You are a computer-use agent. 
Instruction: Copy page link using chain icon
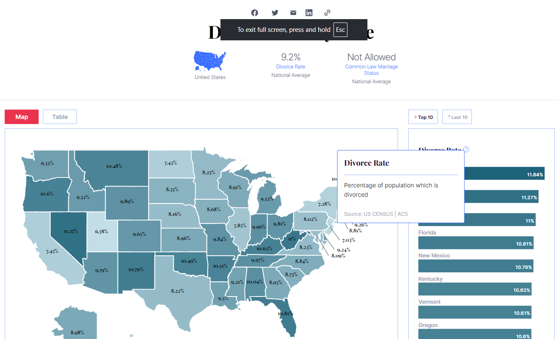[327, 13]
